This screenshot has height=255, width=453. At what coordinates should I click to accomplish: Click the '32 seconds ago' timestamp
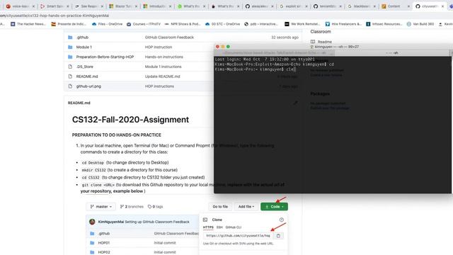(x=285, y=38)
